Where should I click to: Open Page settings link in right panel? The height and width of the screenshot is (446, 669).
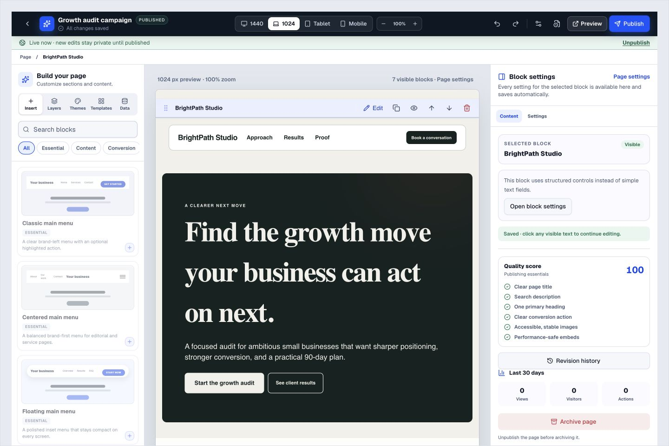[631, 77]
